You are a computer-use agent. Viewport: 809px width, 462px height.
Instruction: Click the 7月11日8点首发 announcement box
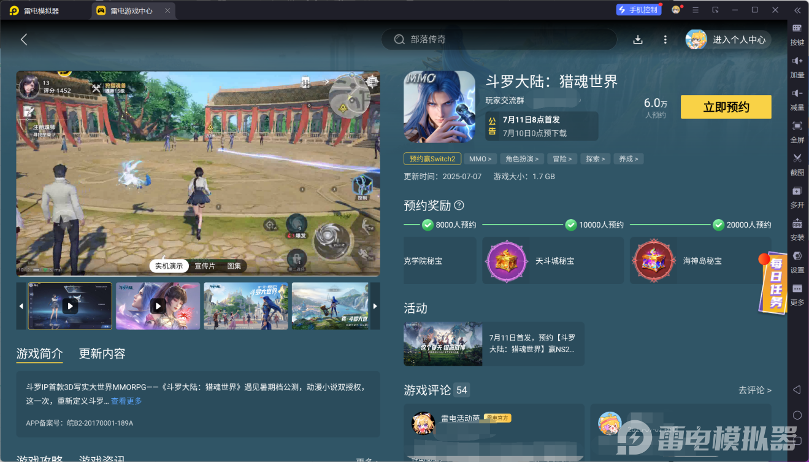(542, 126)
